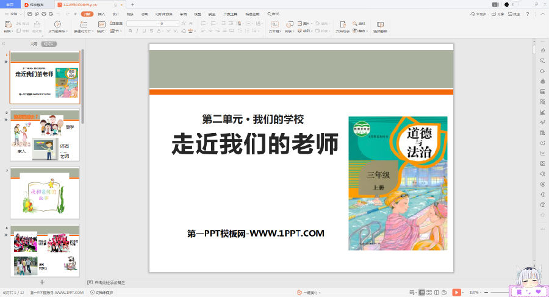
Task: Click the New Slide icon
Action: (84, 24)
